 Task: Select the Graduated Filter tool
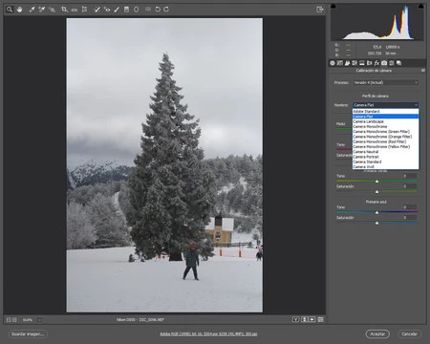[x=126, y=10]
